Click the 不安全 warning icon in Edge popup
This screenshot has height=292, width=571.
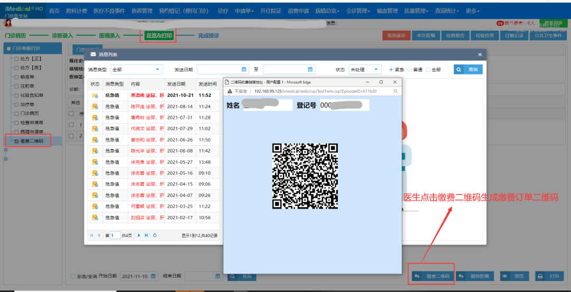[x=230, y=91]
